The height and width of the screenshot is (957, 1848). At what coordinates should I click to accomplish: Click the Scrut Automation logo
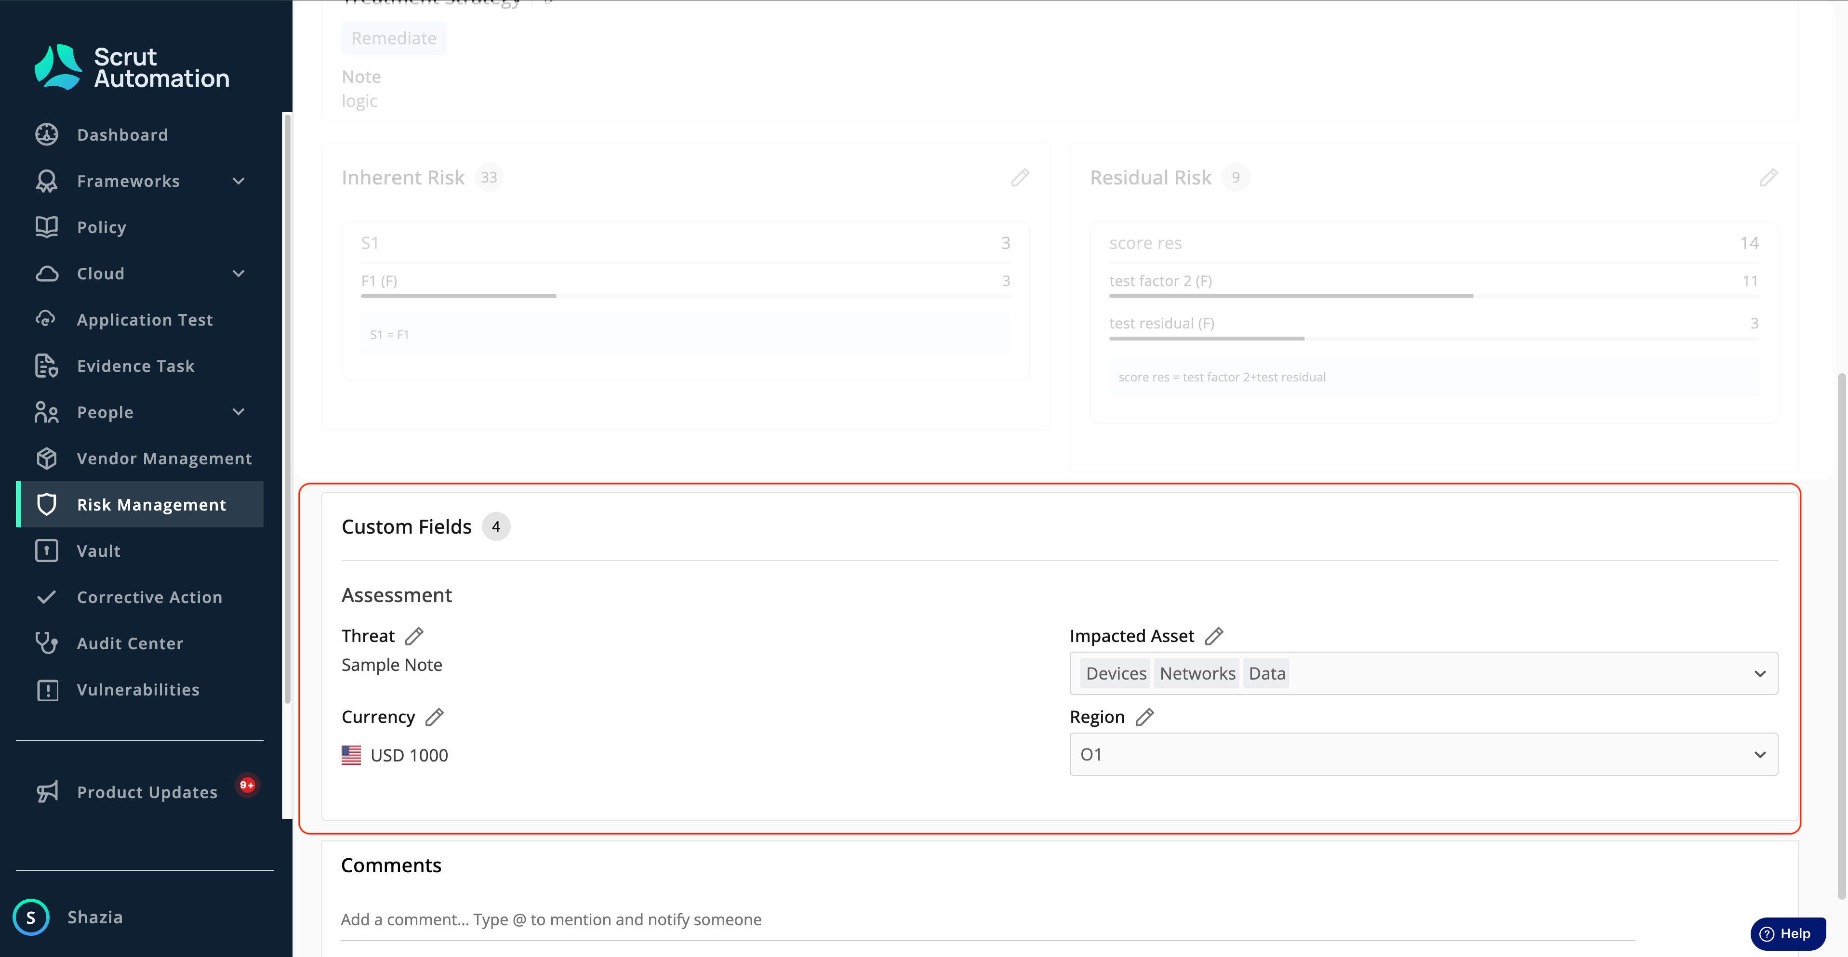pyautogui.click(x=132, y=67)
